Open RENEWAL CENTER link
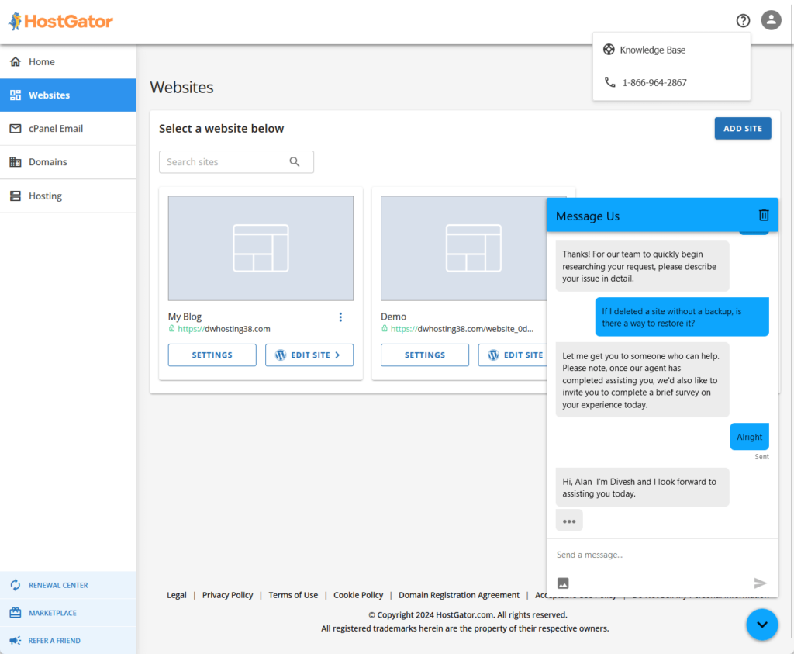794x654 pixels. coord(68,585)
